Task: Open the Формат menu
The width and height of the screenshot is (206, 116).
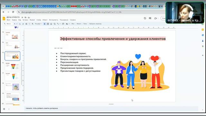Action: point(32,20)
